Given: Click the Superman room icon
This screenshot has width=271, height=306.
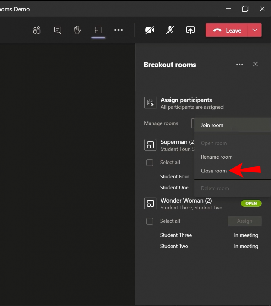Looking at the screenshot, I should [150, 145].
